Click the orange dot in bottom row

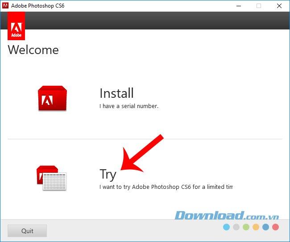[x=256, y=227]
